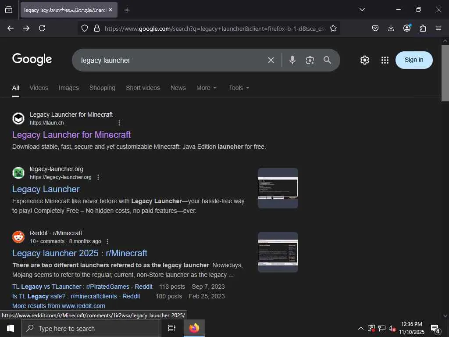Click the Sign in button
This screenshot has width=449, height=337.
point(414,60)
